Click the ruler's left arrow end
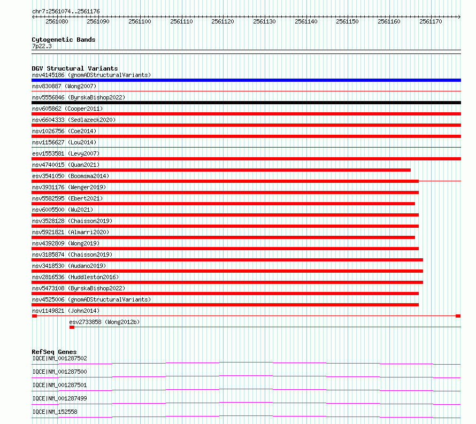476x424 pixels. [33, 17]
